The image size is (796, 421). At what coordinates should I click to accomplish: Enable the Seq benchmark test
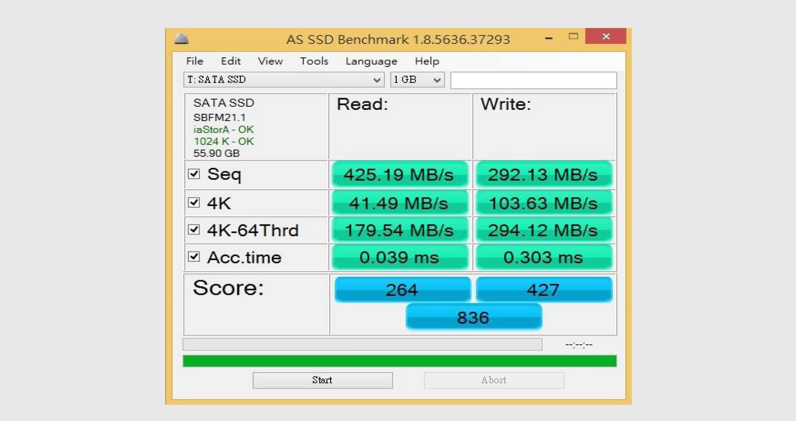[195, 174]
